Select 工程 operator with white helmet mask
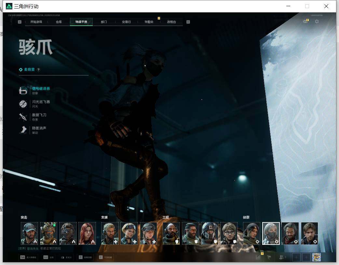 click(x=210, y=233)
